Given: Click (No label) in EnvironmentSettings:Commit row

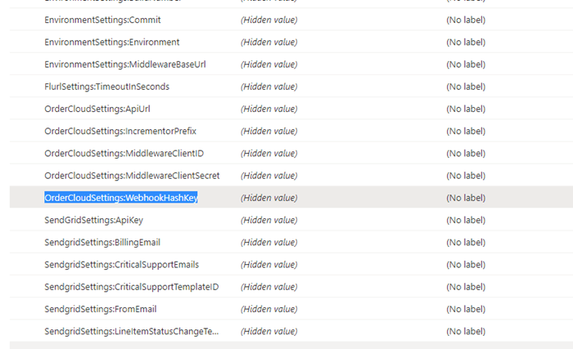Looking at the screenshot, I should click(x=466, y=20).
